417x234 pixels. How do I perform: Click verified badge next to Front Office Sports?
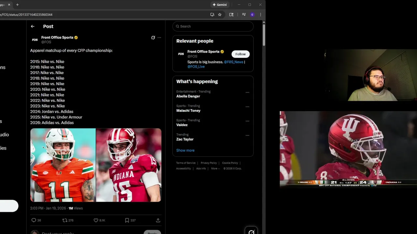tap(76, 38)
